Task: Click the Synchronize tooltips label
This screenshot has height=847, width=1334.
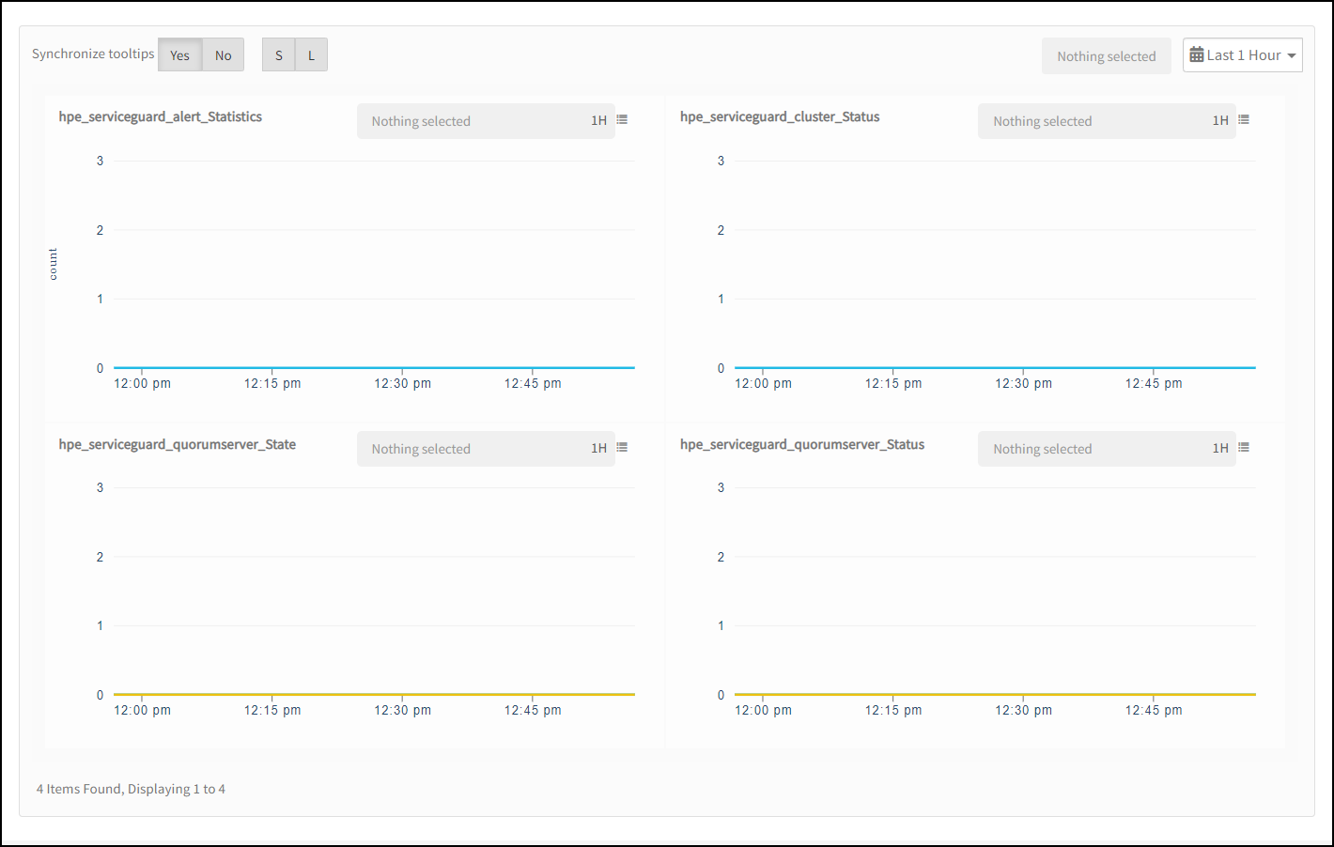Action: click(x=93, y=54)
